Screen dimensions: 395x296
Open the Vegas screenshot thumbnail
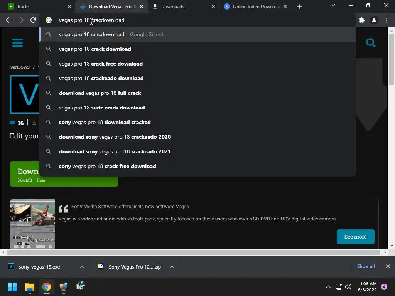pyautogui.click(x=32, y=224)
